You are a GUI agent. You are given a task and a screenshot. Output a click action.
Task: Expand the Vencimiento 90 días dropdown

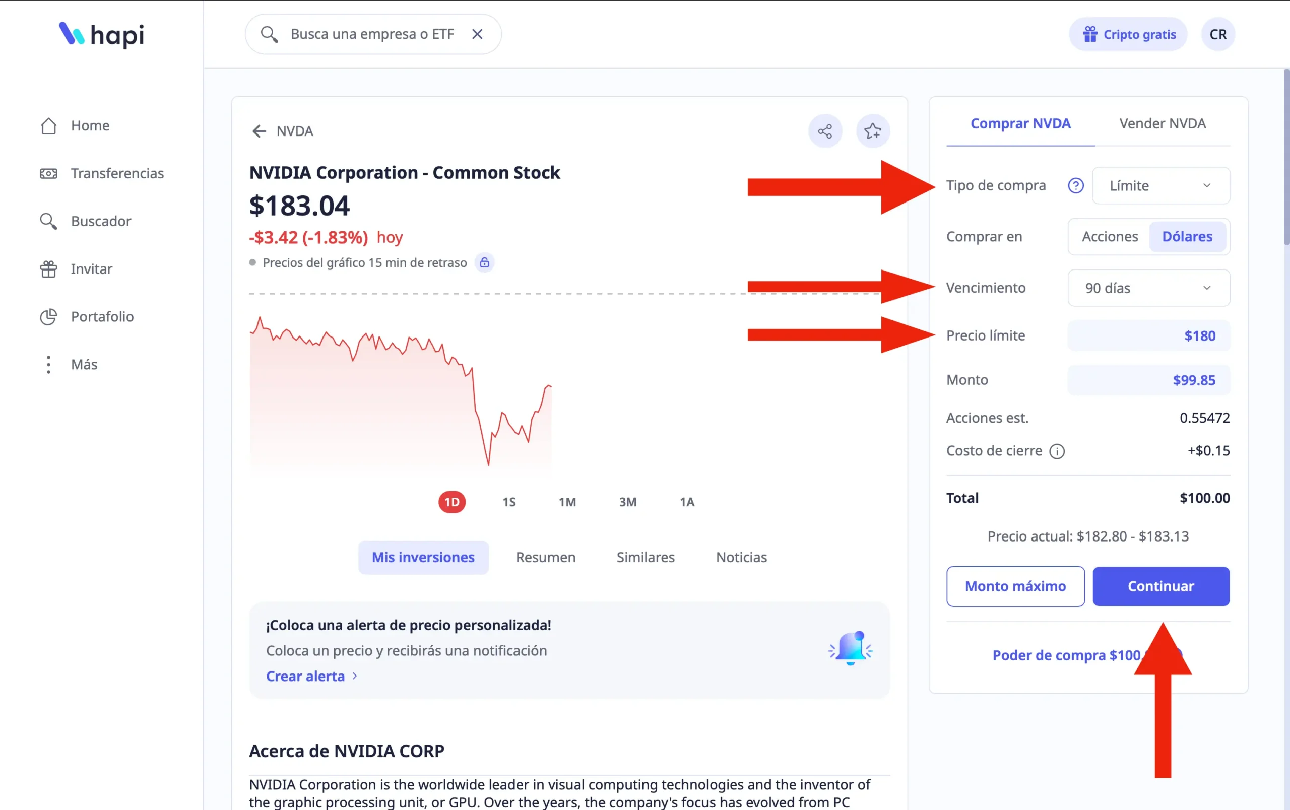1148,288
